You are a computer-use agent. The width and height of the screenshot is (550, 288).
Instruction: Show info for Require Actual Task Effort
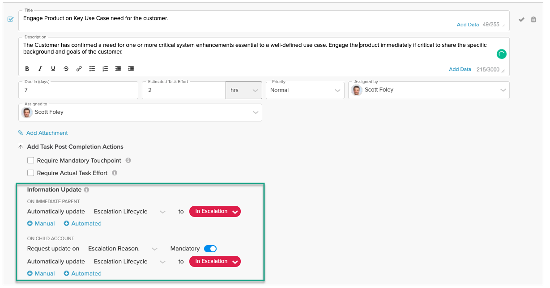115,173
